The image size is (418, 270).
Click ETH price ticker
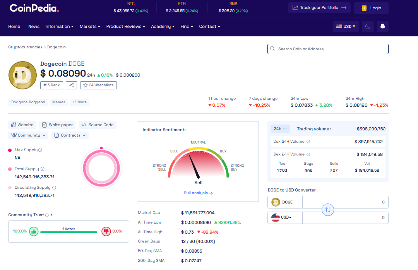click(x=182, y=7)
